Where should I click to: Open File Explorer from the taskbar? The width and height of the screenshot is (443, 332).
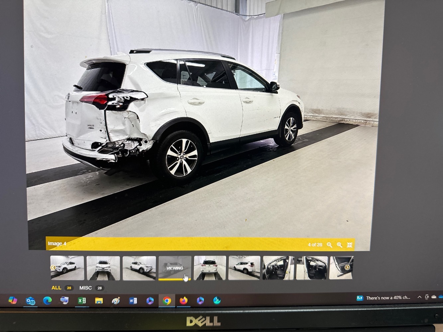99,301
